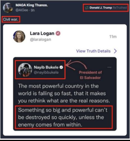Click the 9h post timestamp
Image resolution: width=130 pixels, height=141 pixels.
[33, 10]
